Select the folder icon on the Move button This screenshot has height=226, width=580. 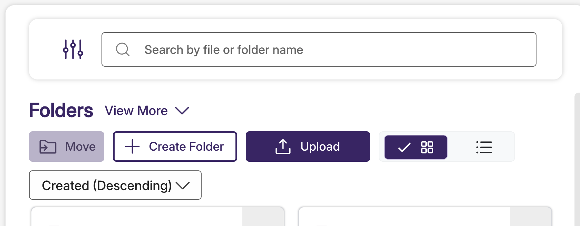click(x=48, y=146)
